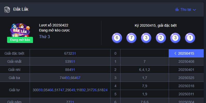Select draw date 20250408
This screenshot has width=206, height=103.
[x=186, y=62]
